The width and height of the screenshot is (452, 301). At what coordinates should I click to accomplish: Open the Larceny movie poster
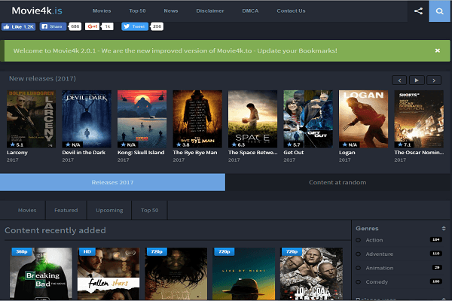click(32, 119)
